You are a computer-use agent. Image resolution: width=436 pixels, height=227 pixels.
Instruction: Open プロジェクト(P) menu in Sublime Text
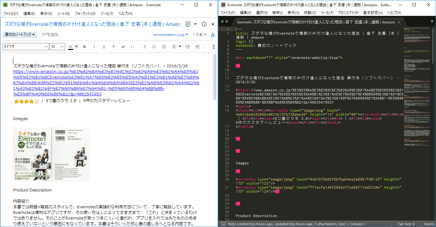(348, 13)
